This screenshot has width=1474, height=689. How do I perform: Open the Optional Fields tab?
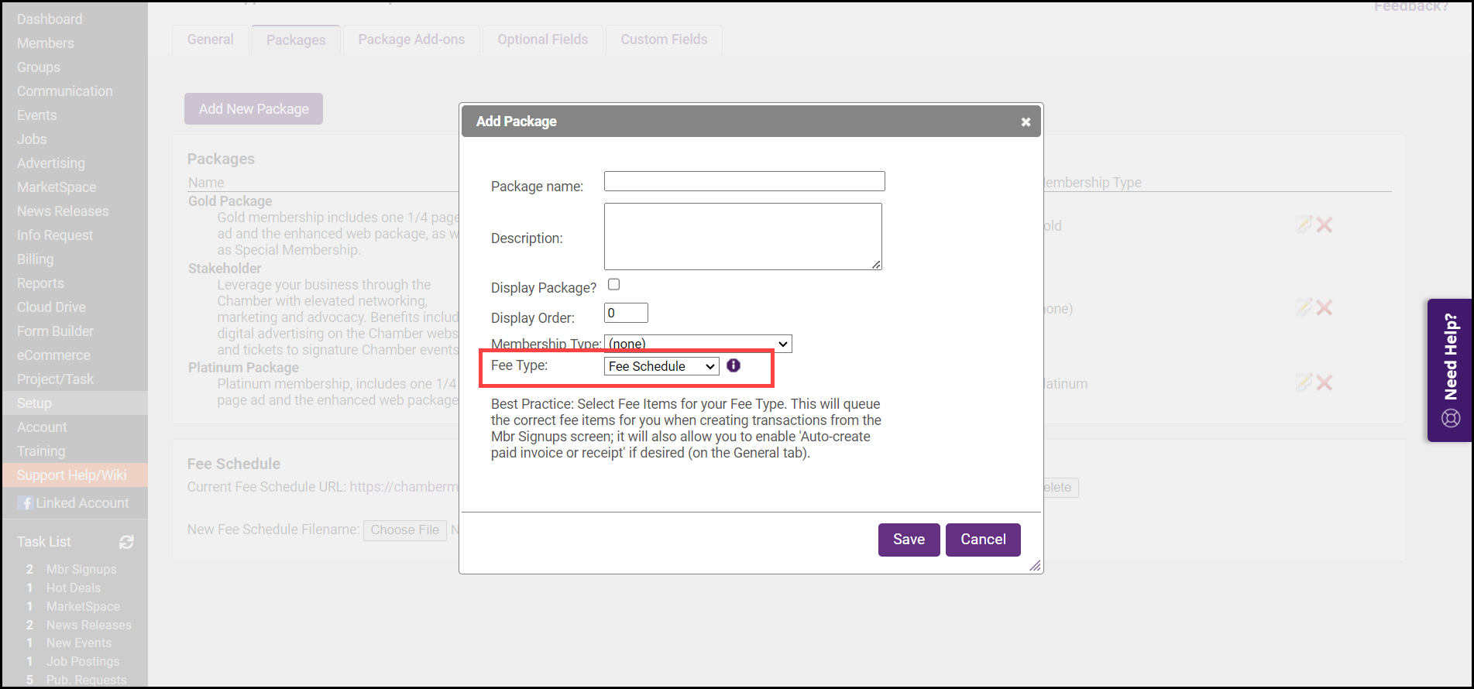[x=542, y=39]
